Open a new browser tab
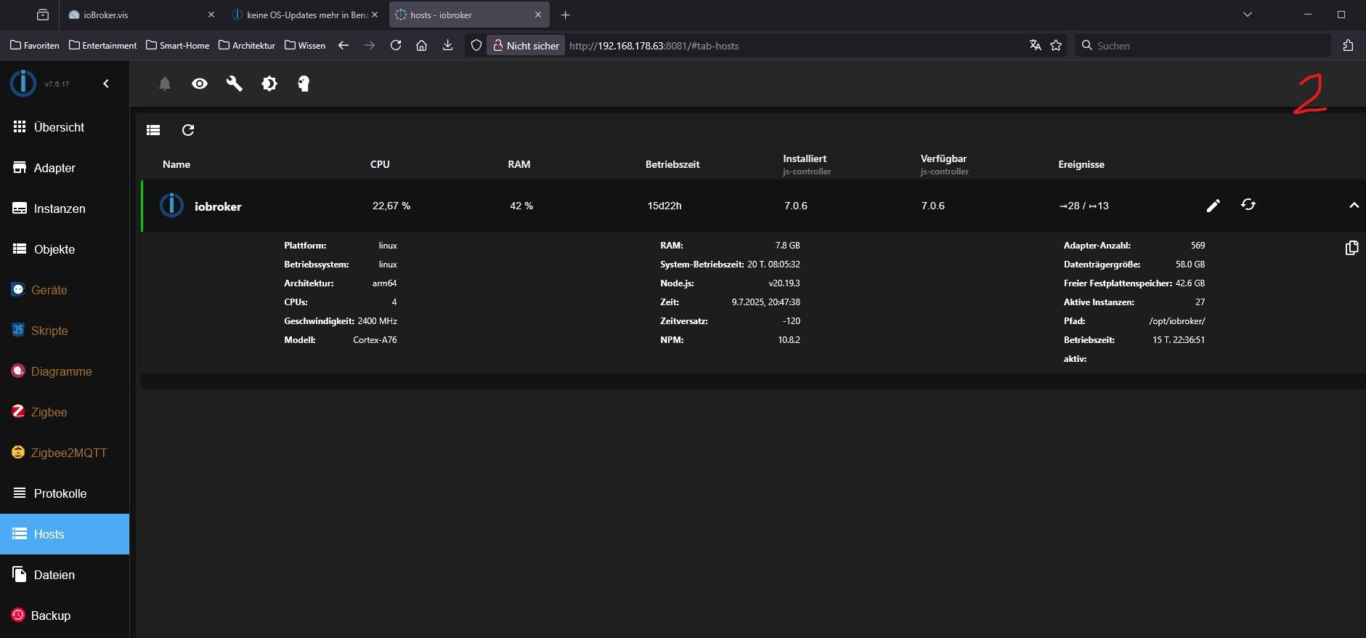 (x=566, y=15)
